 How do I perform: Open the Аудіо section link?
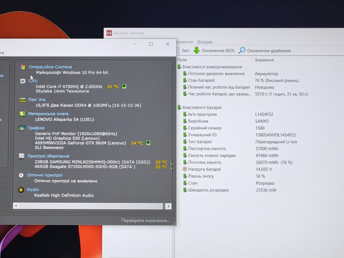point(33,189)
